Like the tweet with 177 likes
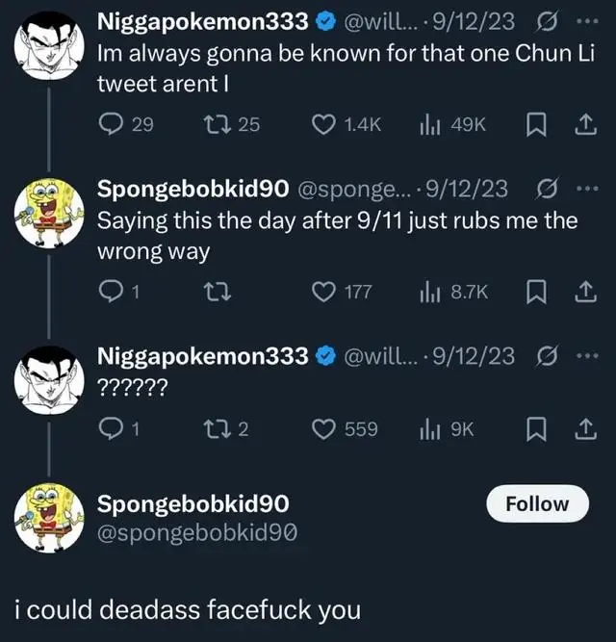The height and width of the screenshot is (642, 616). [325, 293]
